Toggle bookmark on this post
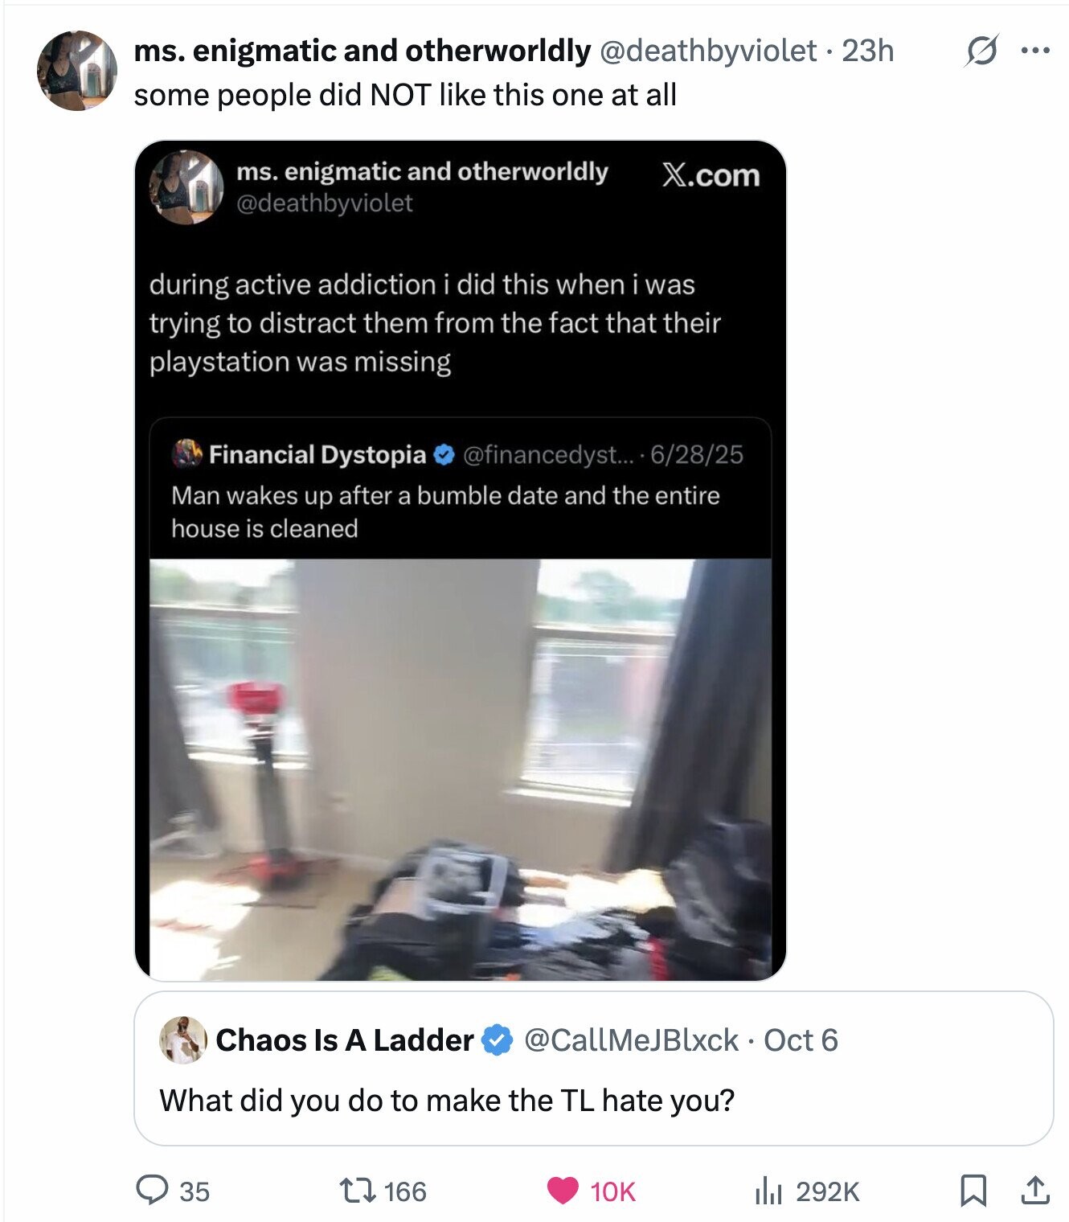Screen dimensions: 1069x1222 click(x=973, y=1191)
